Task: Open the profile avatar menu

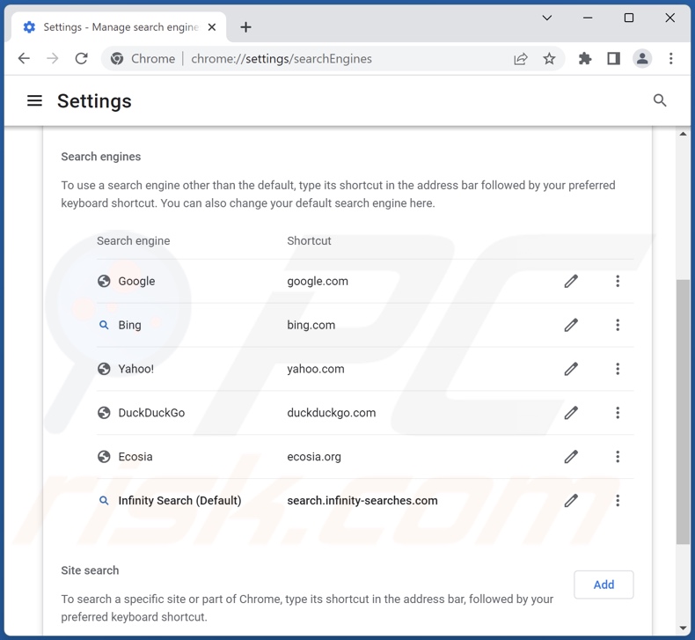Action: [x=642, y=59]
